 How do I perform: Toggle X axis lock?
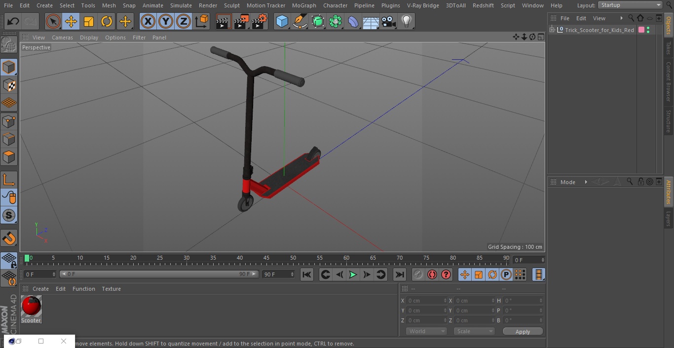(x=148, y=21)
